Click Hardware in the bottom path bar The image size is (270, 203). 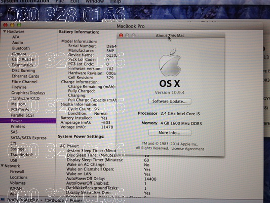(54, 200)
